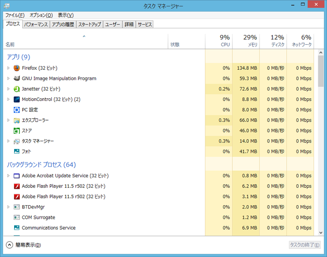
Task: Sort by the ネットワーク column header
Action: click(x=300, y=41)
